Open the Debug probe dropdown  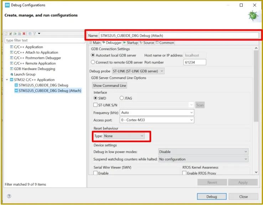coord(138,71)
